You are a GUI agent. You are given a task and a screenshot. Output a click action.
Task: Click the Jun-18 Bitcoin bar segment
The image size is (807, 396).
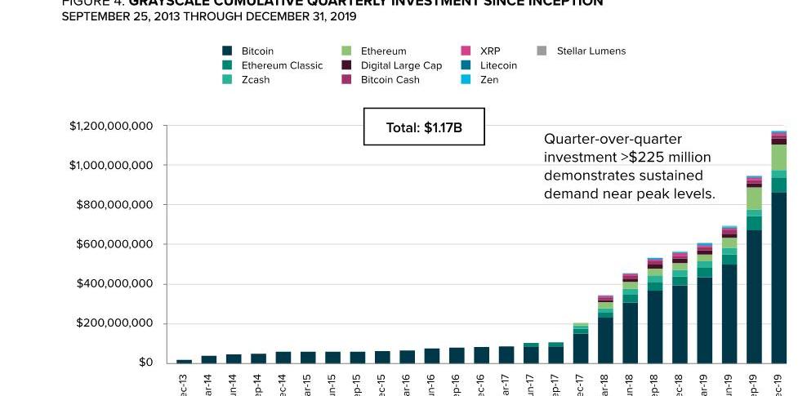(x=630, y=333)
